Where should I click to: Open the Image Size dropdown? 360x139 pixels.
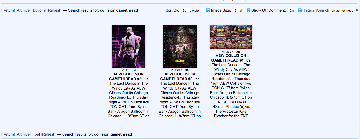coord(241,10)
